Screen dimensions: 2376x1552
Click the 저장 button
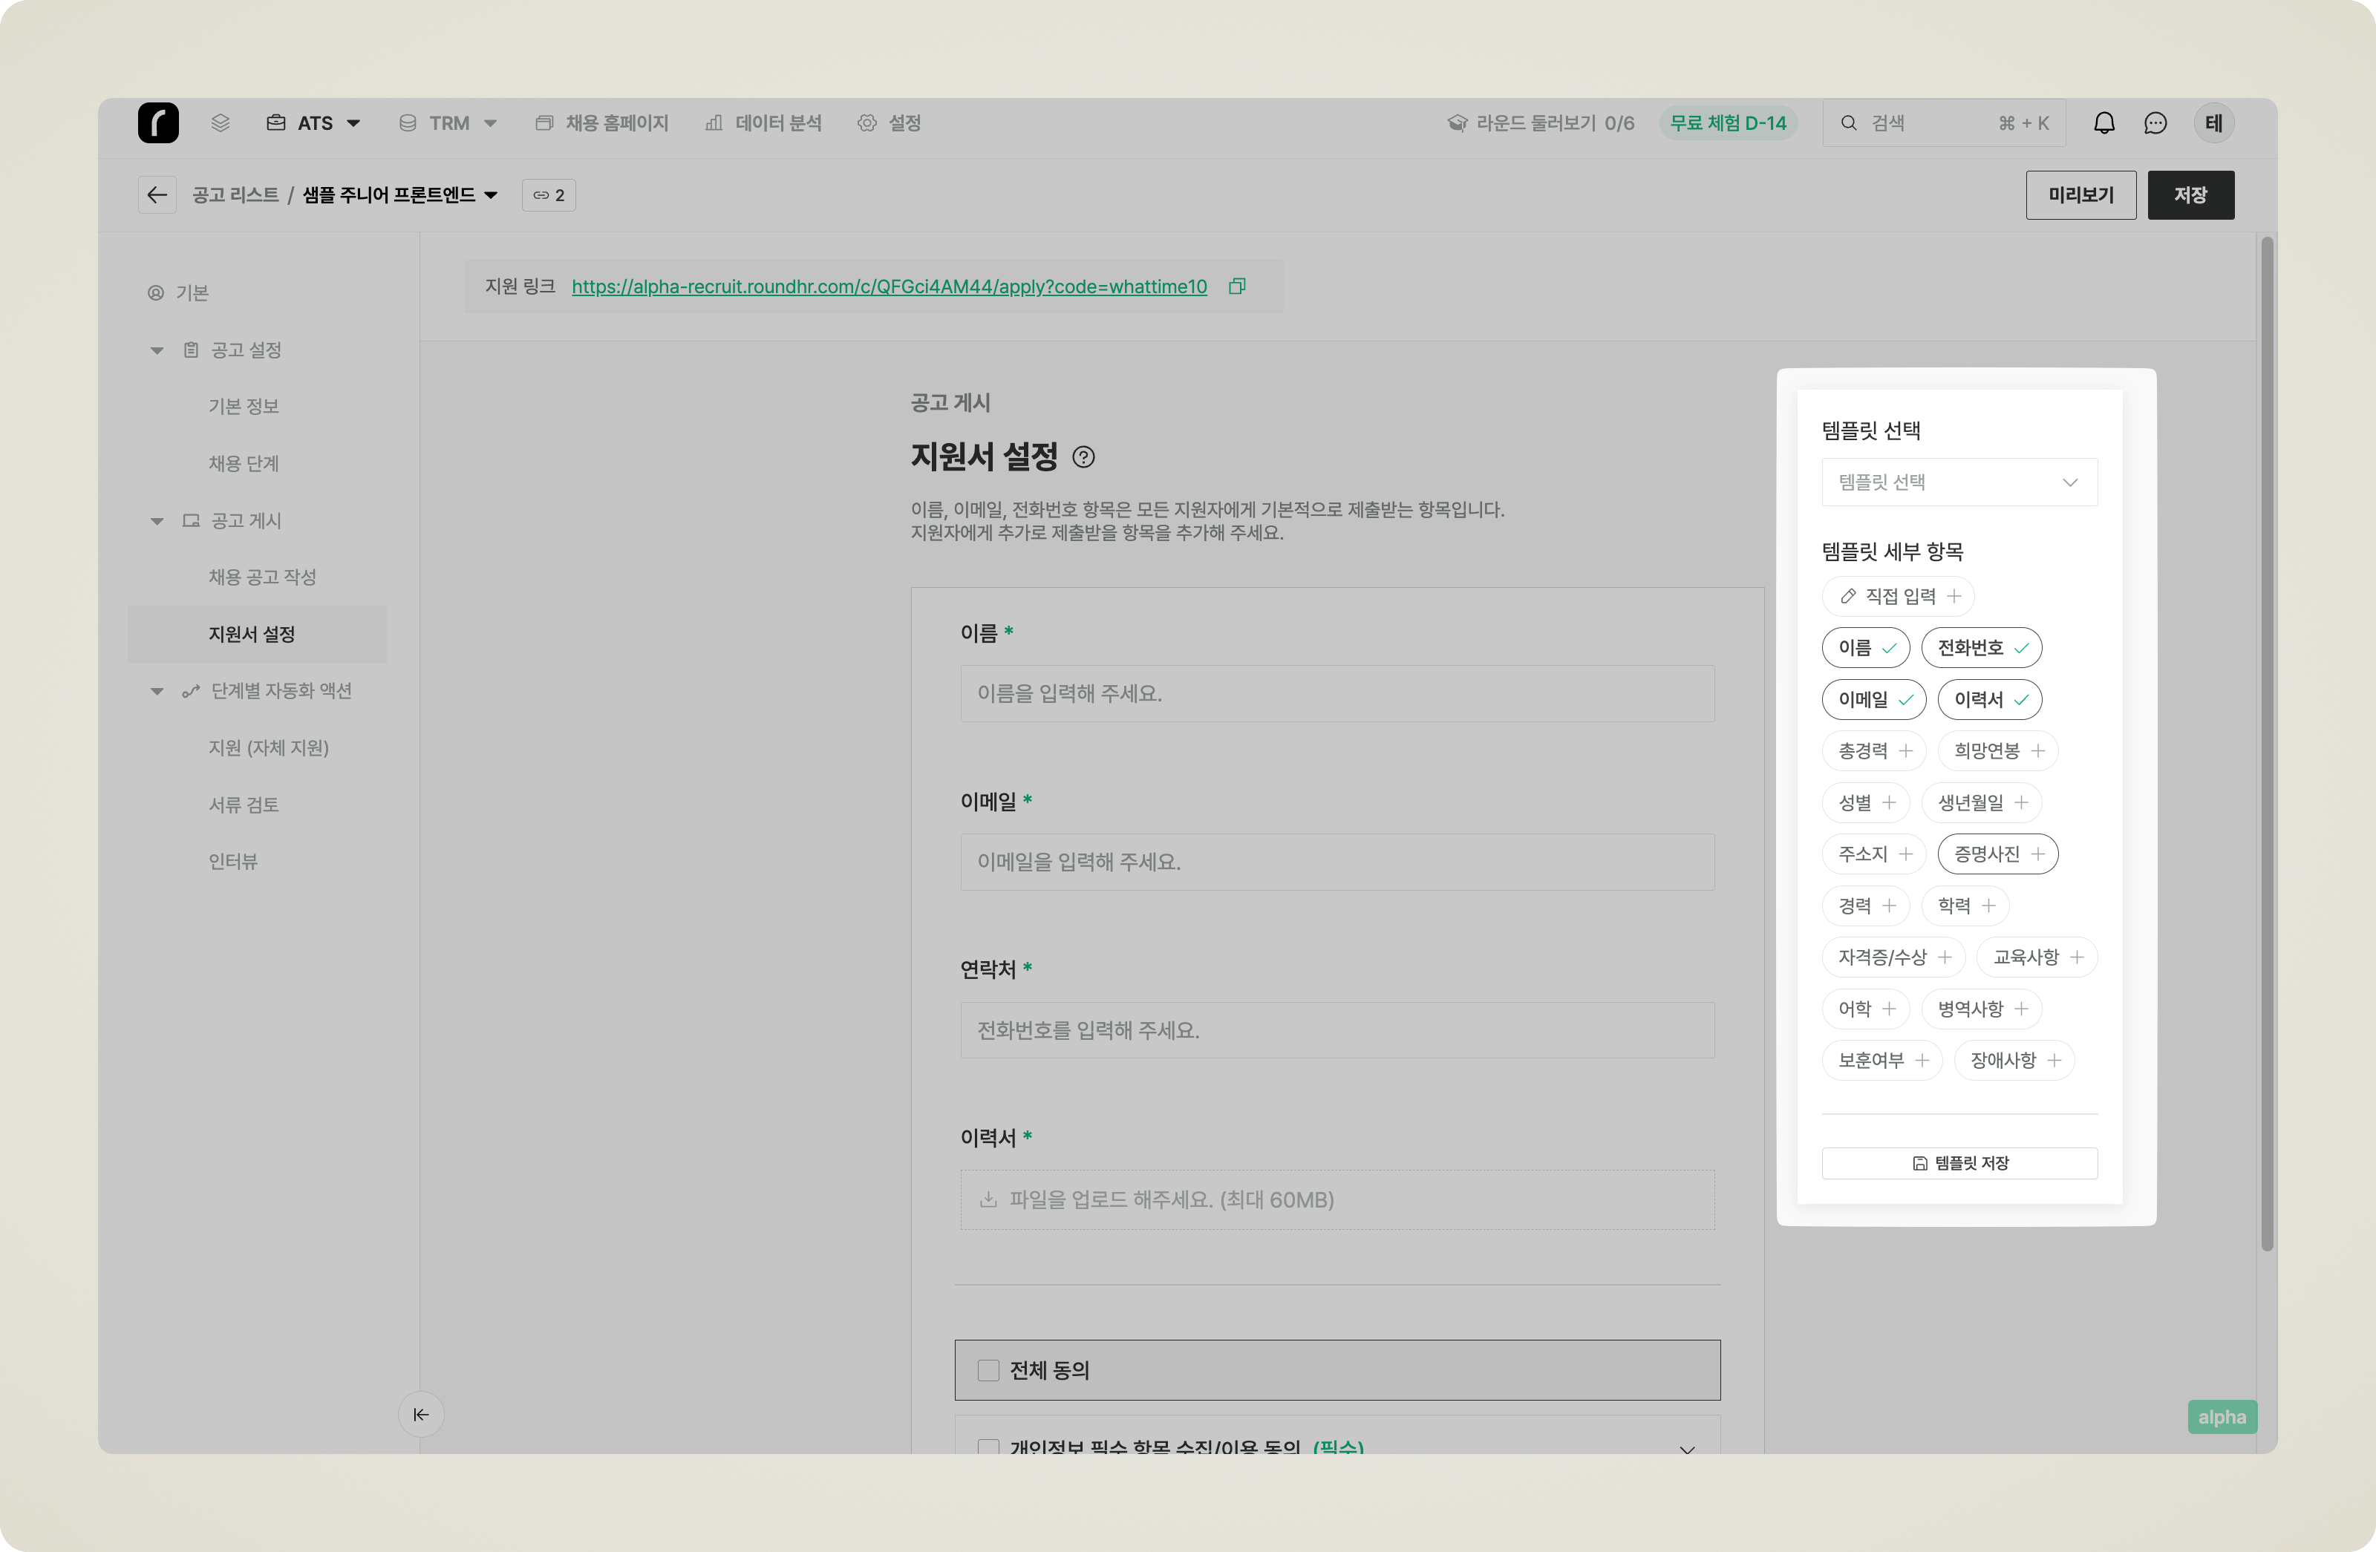(x=2190, y=194)
